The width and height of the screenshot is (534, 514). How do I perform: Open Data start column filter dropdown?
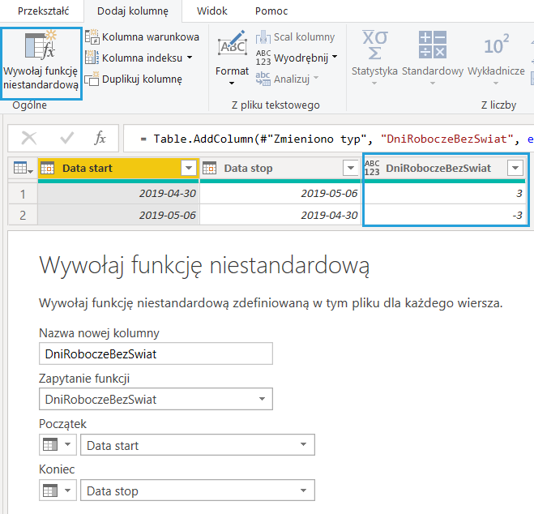pos(189,168)
